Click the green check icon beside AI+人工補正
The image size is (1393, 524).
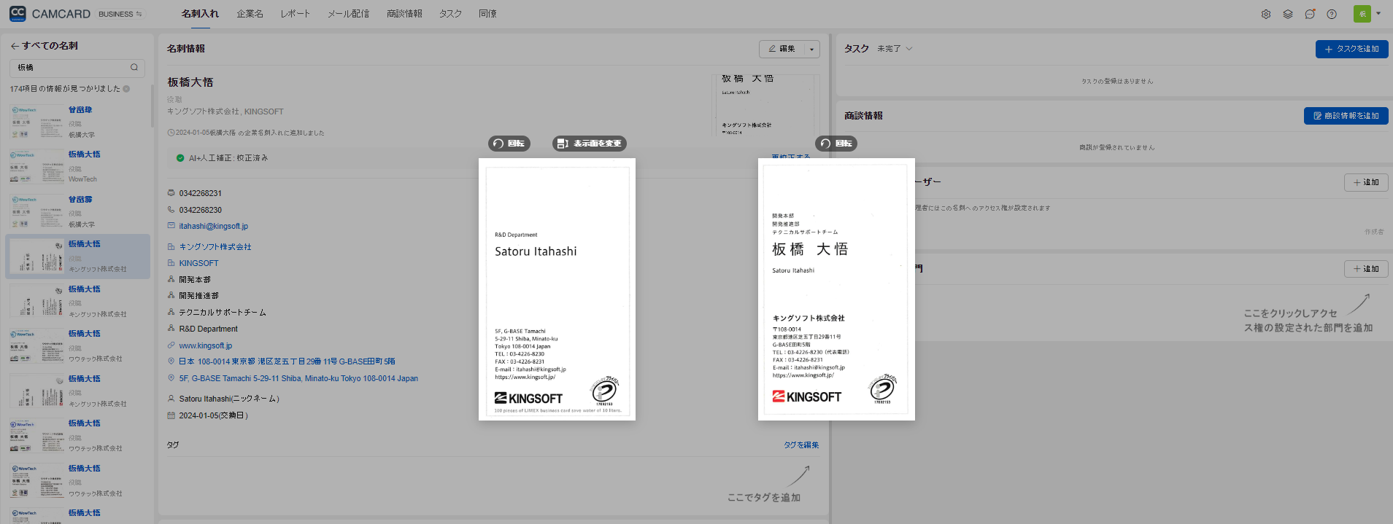click(x=180, y=158)
